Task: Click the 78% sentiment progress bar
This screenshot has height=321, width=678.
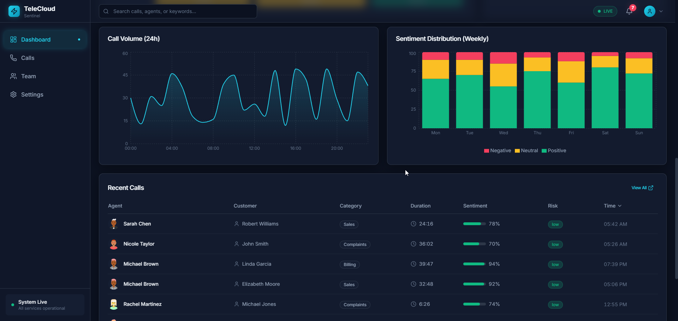Action: pyautogui.click(x=474, y=224)
